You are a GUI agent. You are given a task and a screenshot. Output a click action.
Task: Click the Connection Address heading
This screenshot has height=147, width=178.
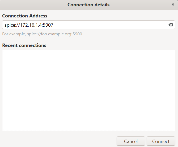(25, 16)
